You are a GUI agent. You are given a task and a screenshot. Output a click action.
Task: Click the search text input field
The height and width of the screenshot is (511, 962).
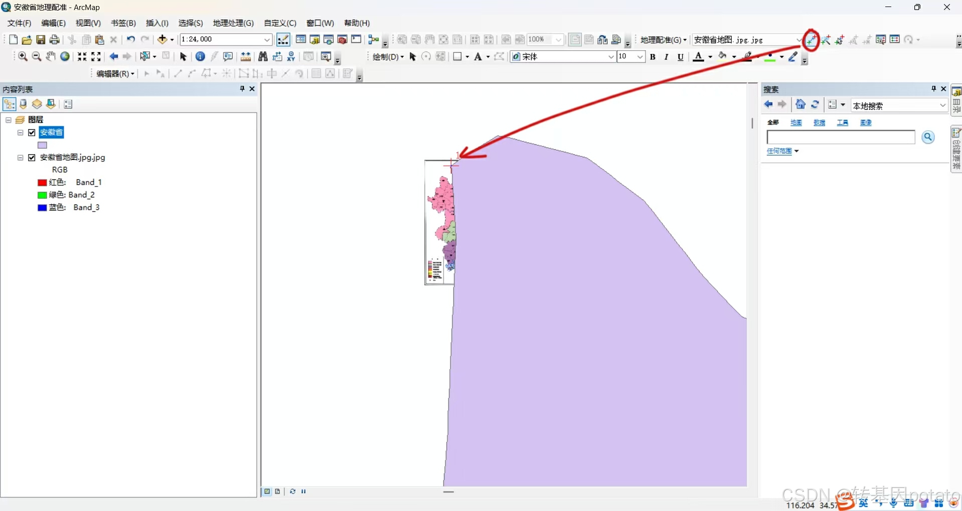point(841,137)
